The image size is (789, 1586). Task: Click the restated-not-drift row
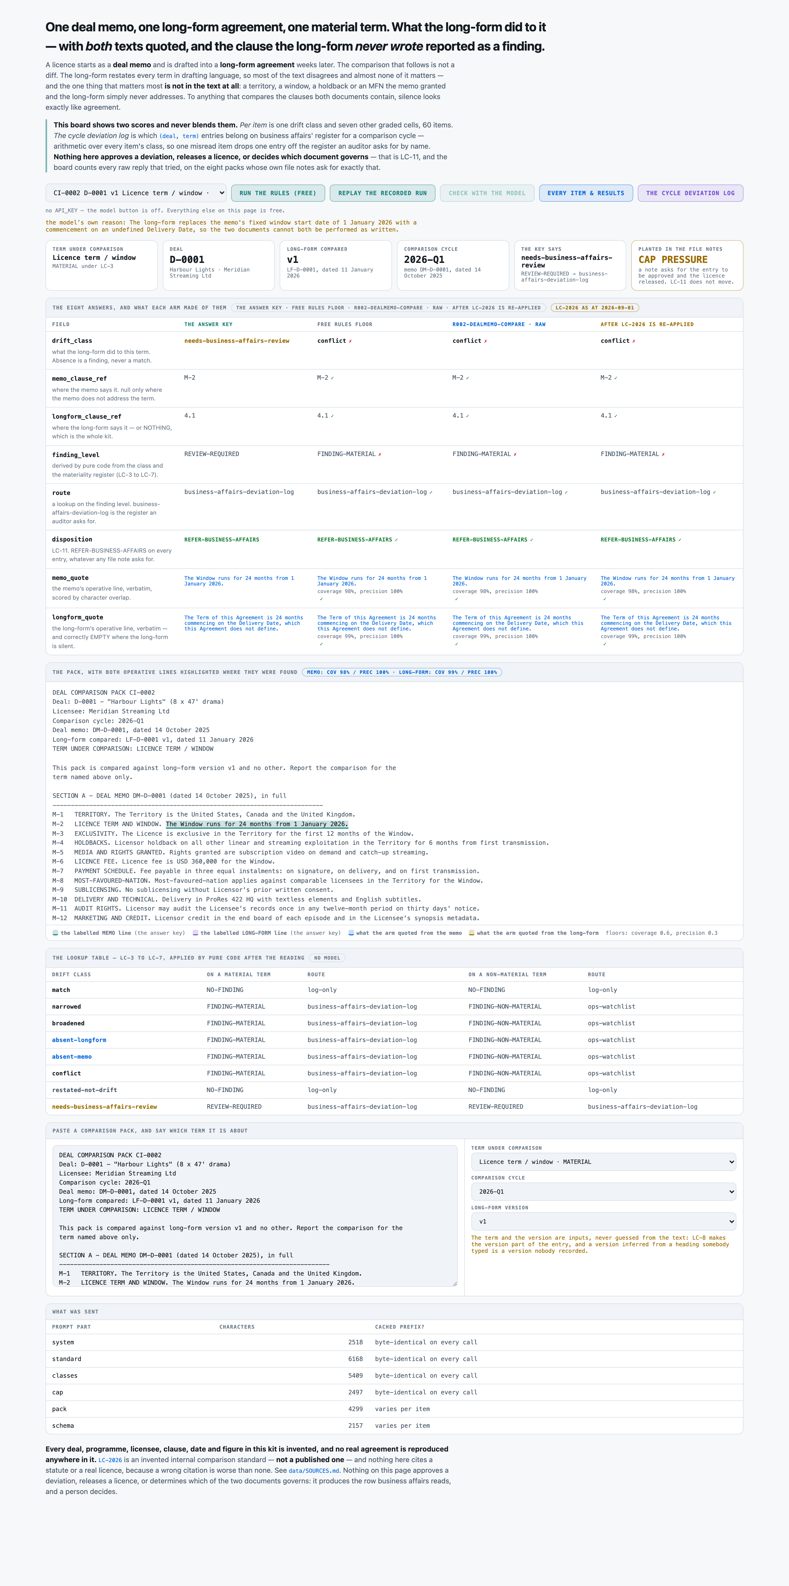tap(394, 1090)
